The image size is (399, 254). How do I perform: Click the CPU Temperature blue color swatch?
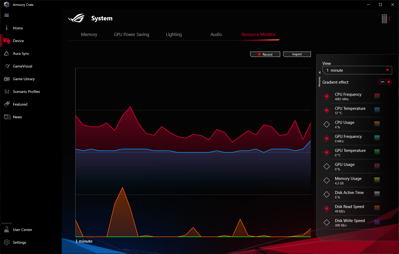(x=377, y=110)
